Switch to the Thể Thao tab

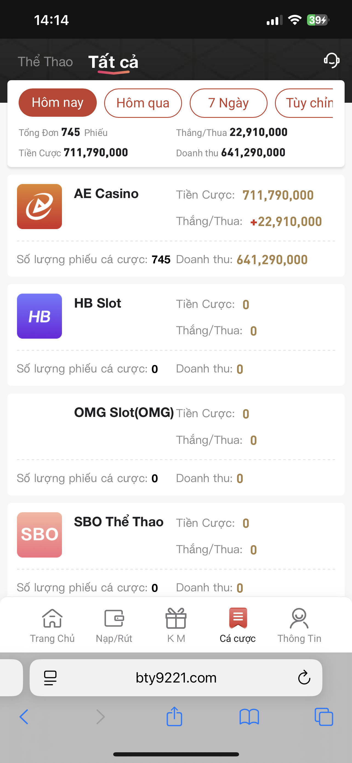point(45,62)
